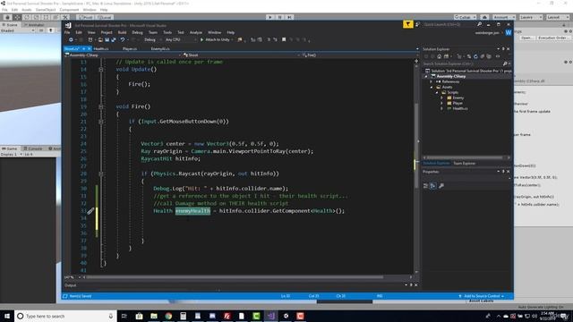Click feedback notification flag icon

click(x=408, y=24)
